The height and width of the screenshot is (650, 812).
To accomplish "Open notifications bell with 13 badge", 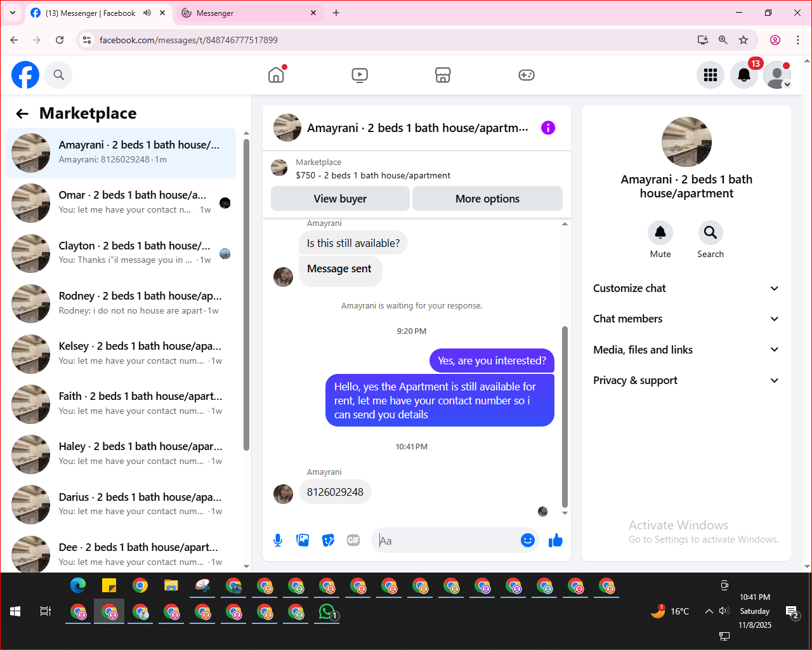I will 744,75.
